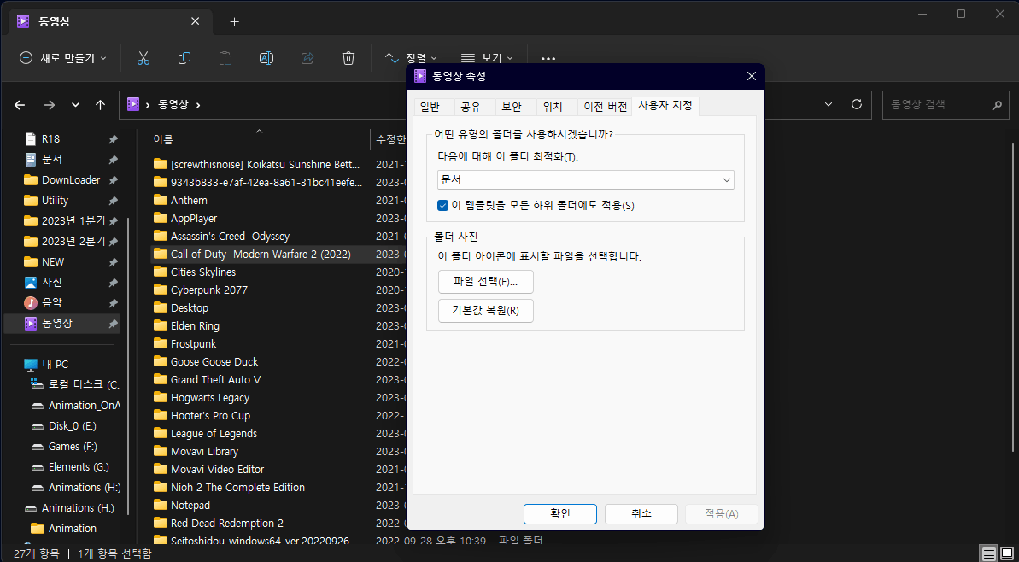Click the 기본값 복원(R) button
This screenshot has height=562, width=1019.
coord(486,311)
